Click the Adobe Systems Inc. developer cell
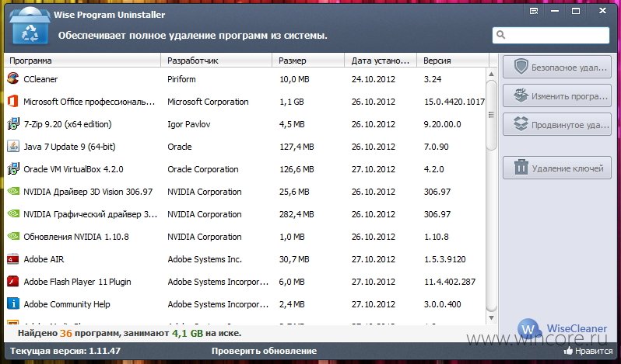Viewport: 621px width, 364px height. [205, 259]
